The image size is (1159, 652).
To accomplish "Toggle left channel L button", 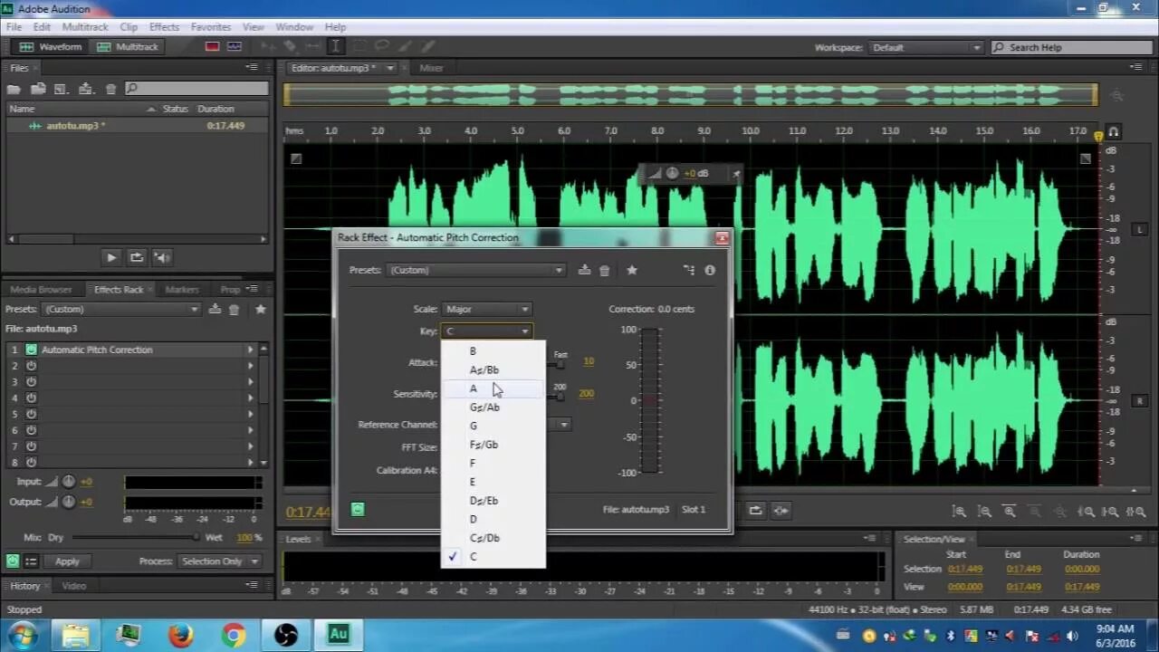I will (1140, 229).
